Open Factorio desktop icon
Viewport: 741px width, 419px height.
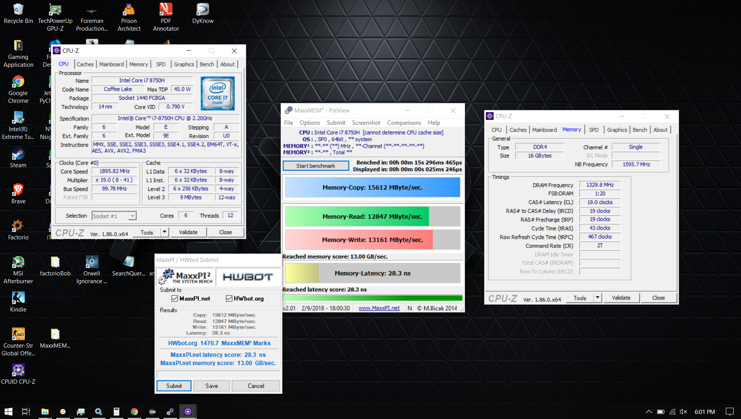[x=18, y=230]
